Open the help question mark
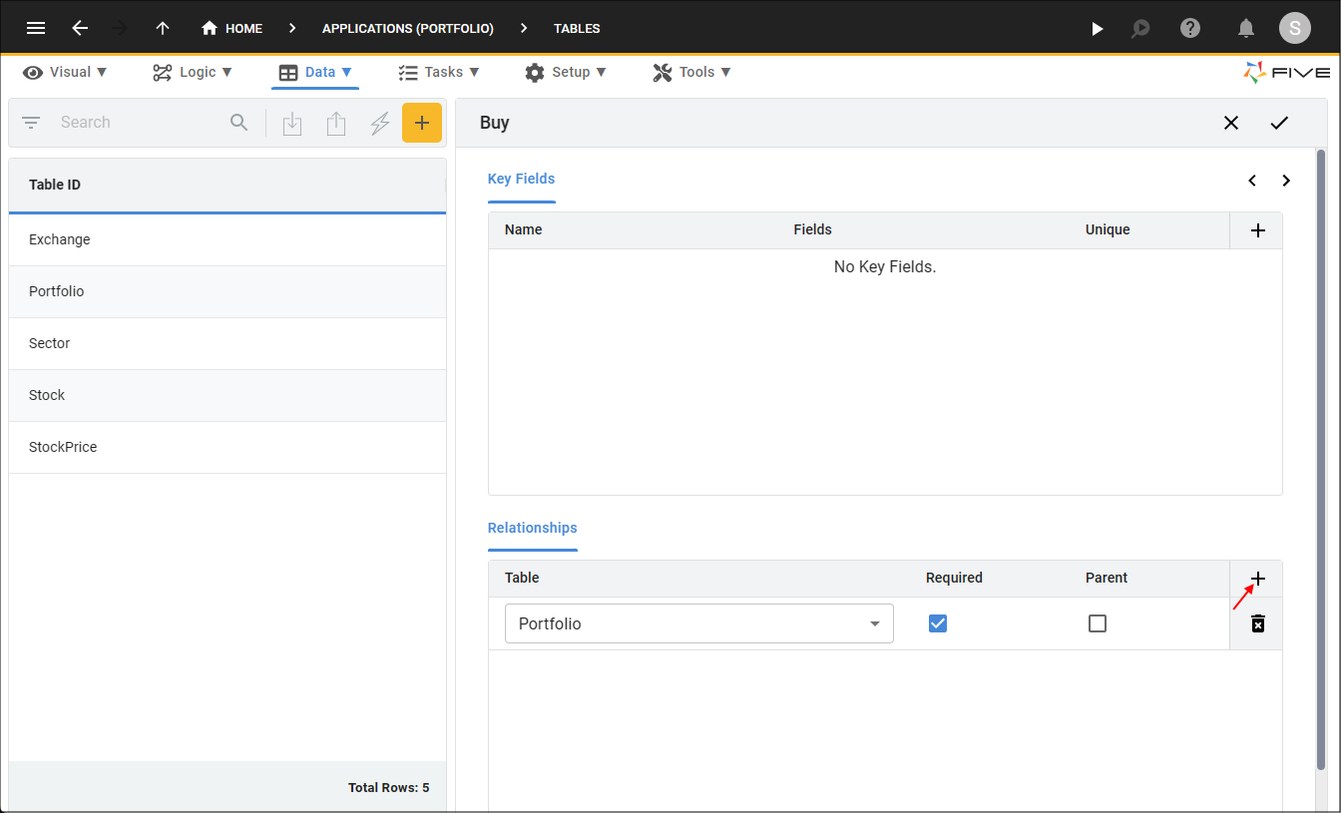 [1190, 28]
